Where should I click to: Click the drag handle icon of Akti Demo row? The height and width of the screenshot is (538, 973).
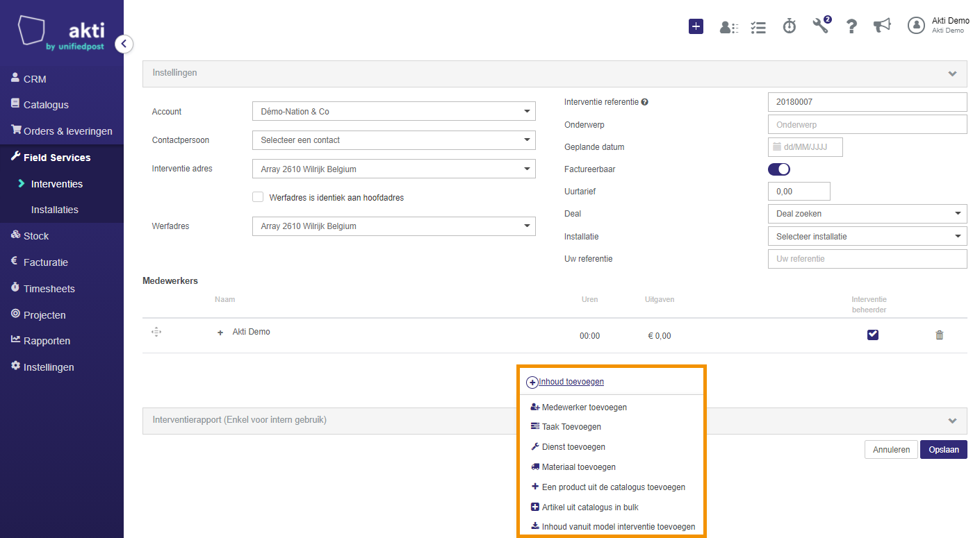click(156, 333)
